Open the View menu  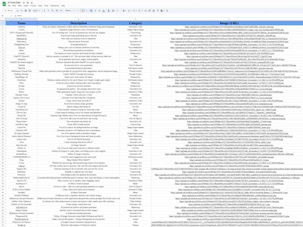tap(20, 6)
